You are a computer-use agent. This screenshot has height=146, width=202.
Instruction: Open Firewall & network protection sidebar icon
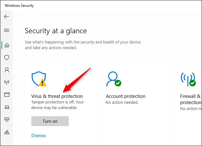pyautogui.click(x=7, y=82)
